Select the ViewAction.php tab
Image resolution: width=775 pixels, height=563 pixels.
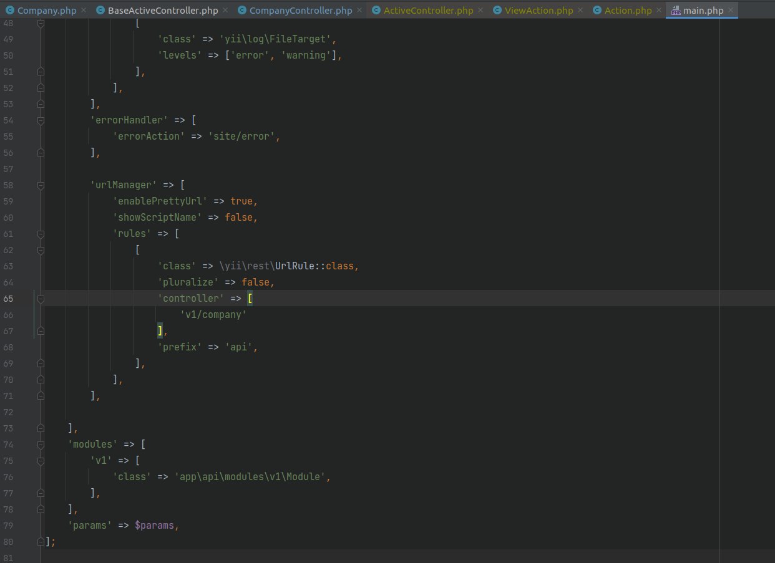[x=537, y=11]
